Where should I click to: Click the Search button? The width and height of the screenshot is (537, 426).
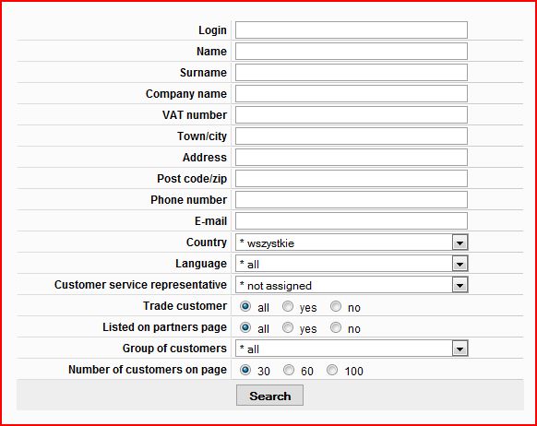(269, 396)
